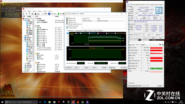Toggle Stress cache checkbox
This screenshot has height=104, width=185.
pyautogui.click(x=69, y=22)
